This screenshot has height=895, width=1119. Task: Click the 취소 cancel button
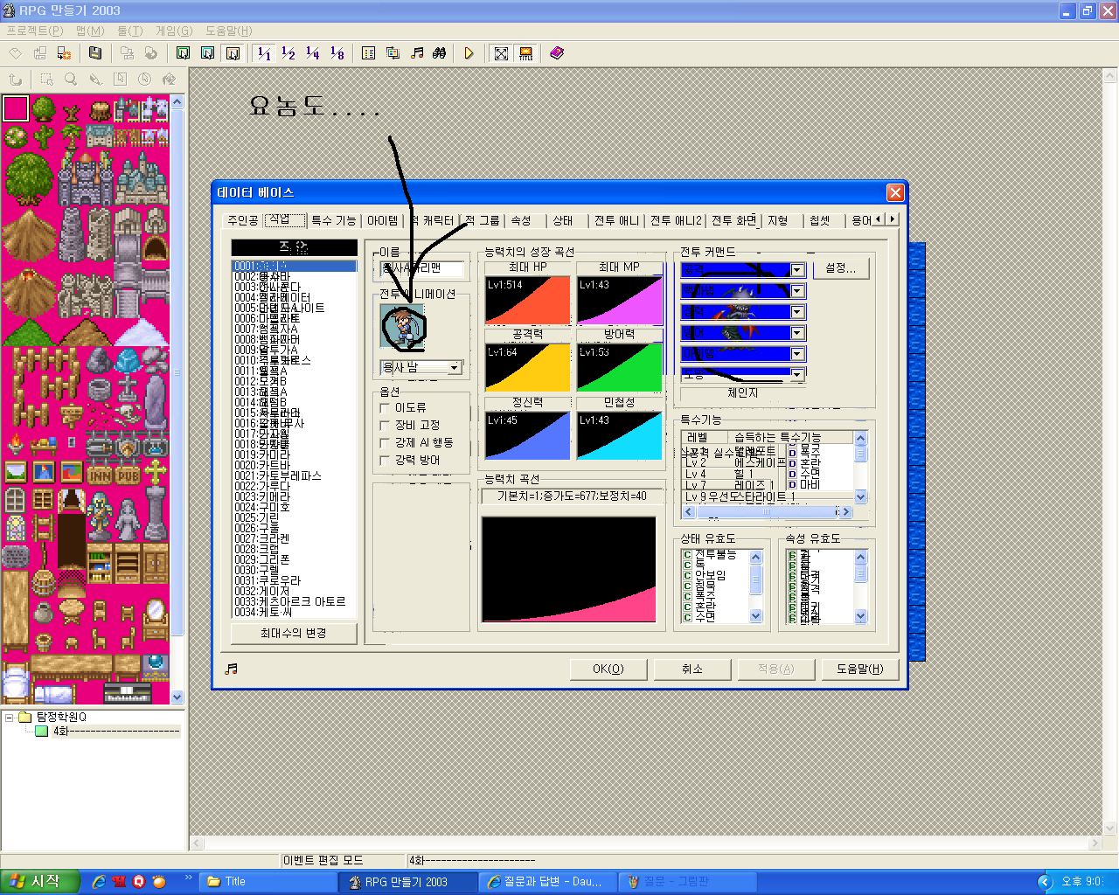[692, 669]
